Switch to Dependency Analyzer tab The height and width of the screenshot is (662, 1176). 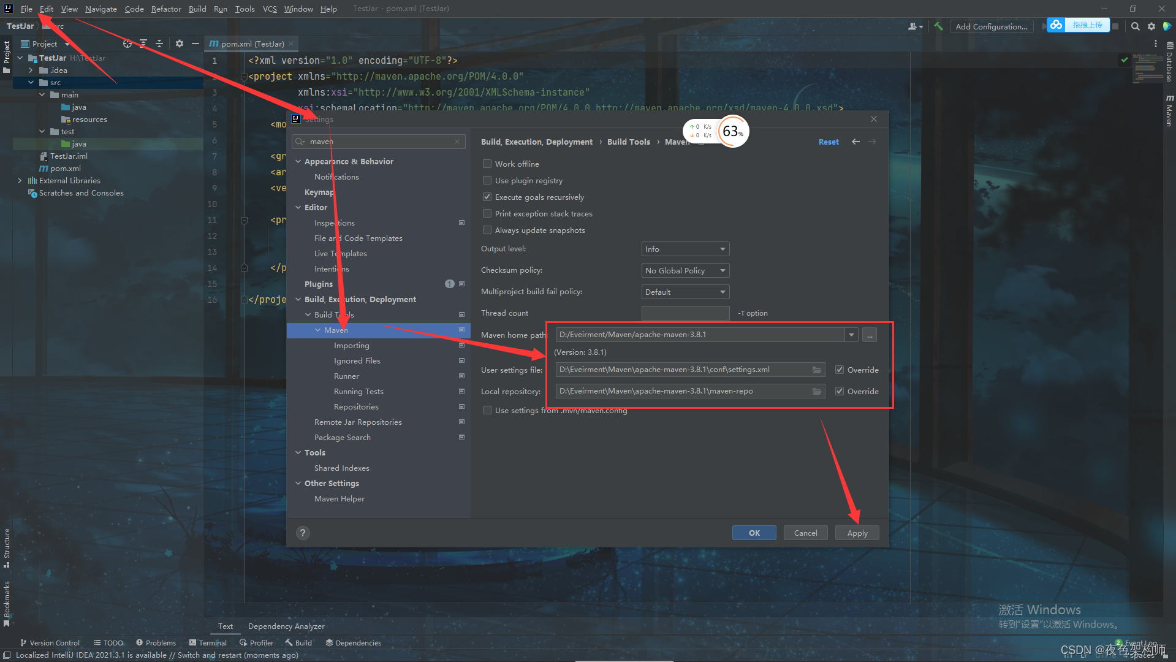coord(286,626)
